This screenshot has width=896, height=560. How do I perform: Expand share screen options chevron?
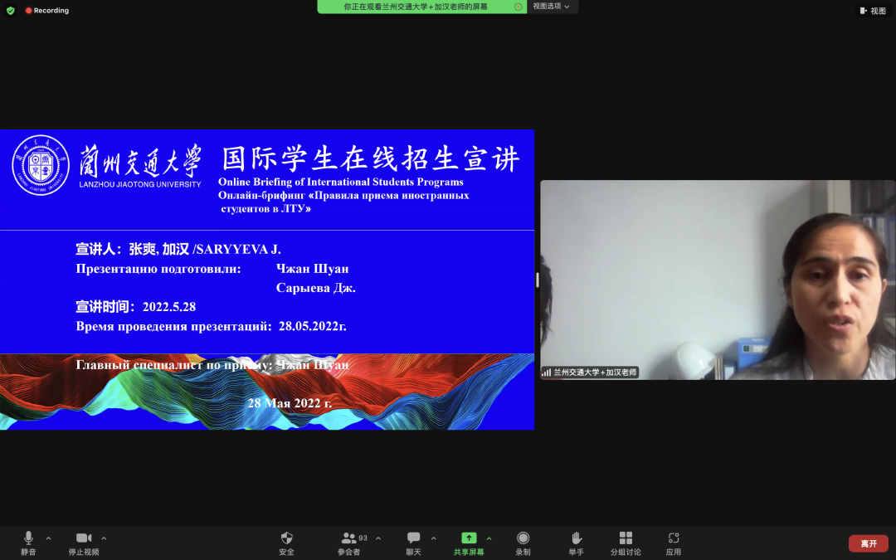tap(489, 538)
